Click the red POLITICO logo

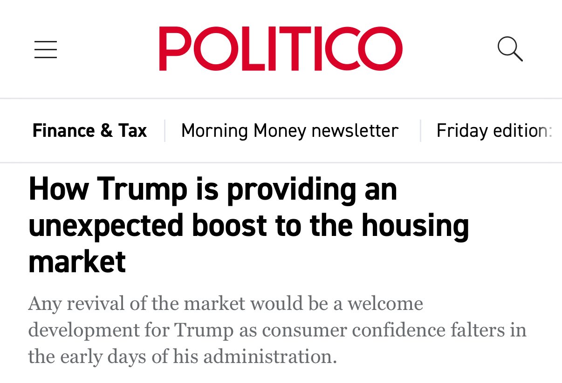pyautogui.click(x=281, y=49)
